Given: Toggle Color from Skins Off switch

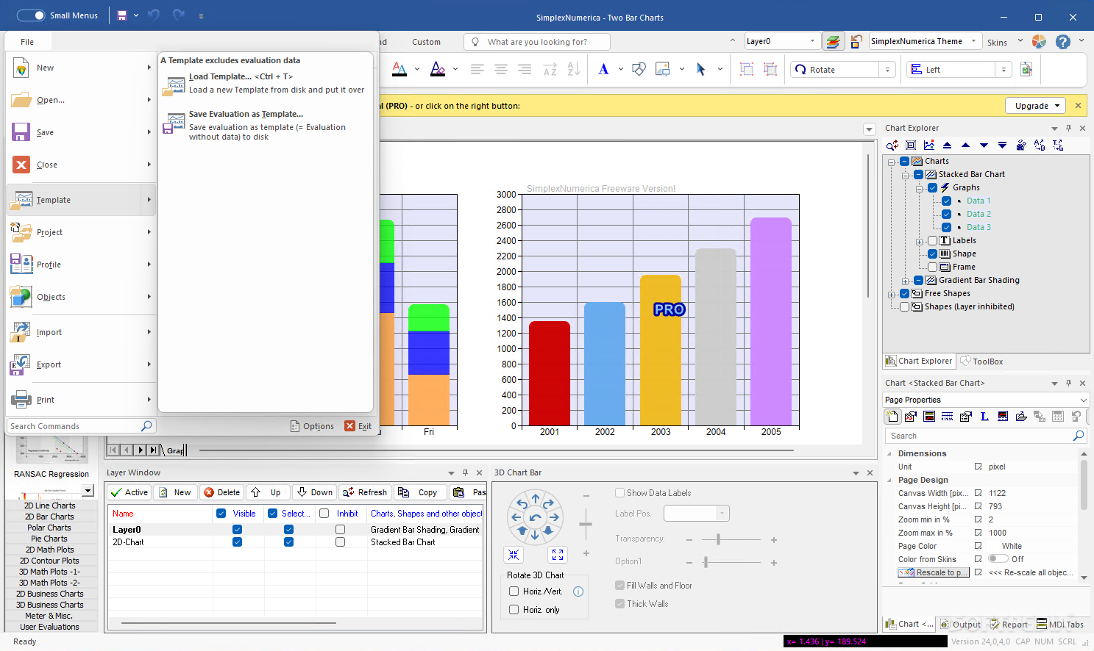Looking at the screenshot, I should click(x=998, y=559).
